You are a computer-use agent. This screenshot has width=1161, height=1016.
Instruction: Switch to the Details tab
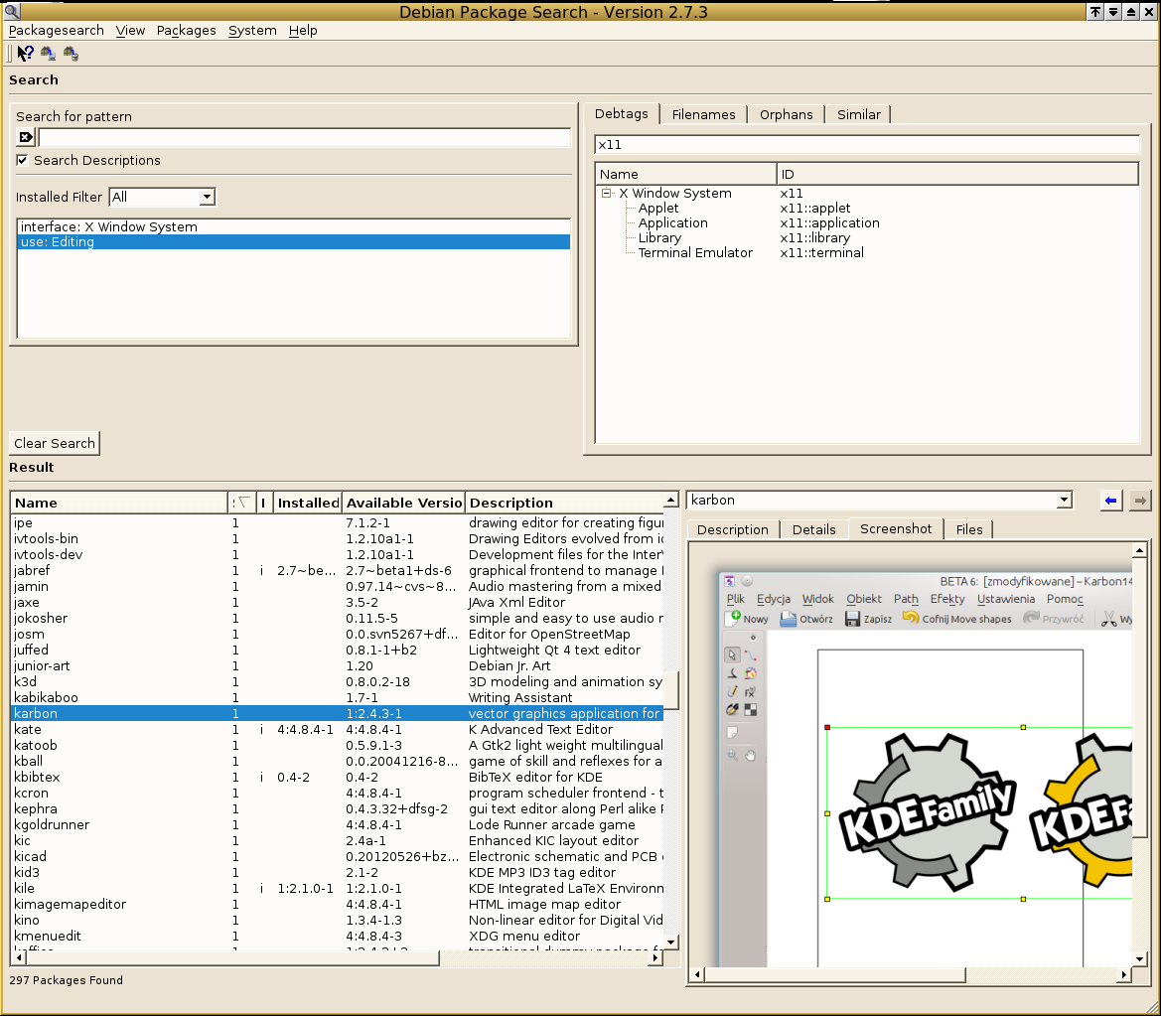813,529
